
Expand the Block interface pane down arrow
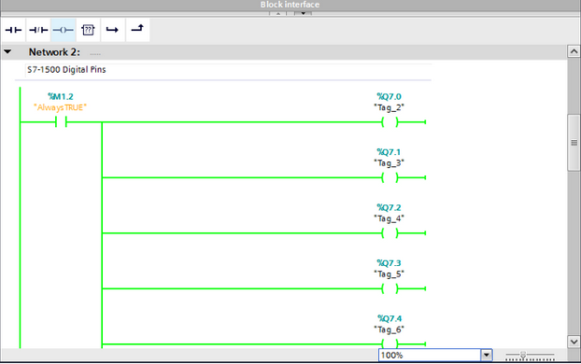coord(303,13)
